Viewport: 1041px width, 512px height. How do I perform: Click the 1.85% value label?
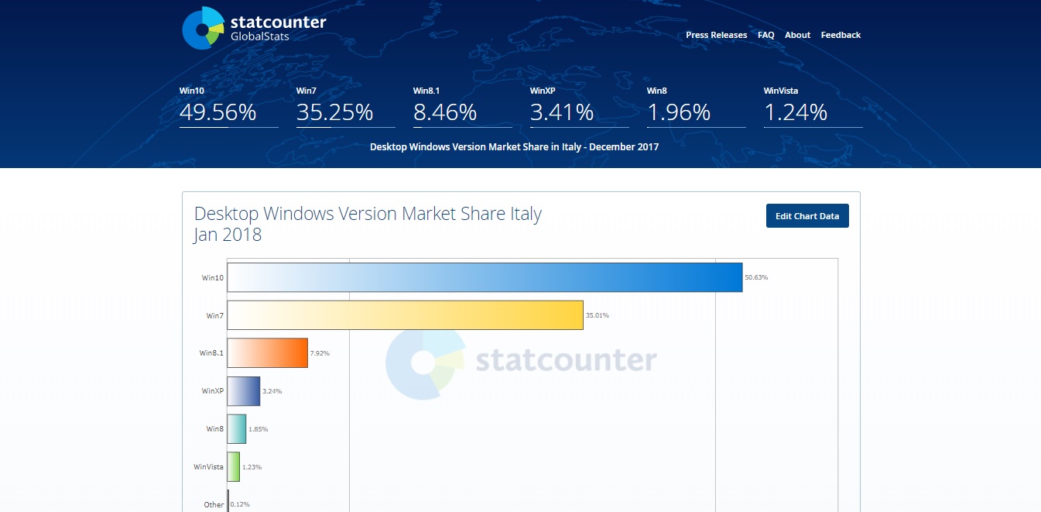pyautogui.click(x=258, y=429)
